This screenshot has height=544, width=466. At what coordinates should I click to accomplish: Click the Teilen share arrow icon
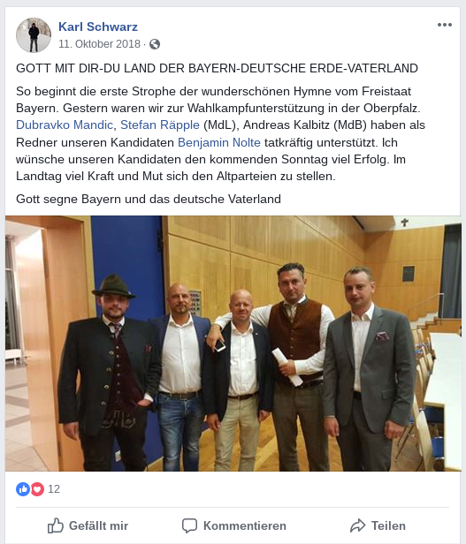(357, 525)
